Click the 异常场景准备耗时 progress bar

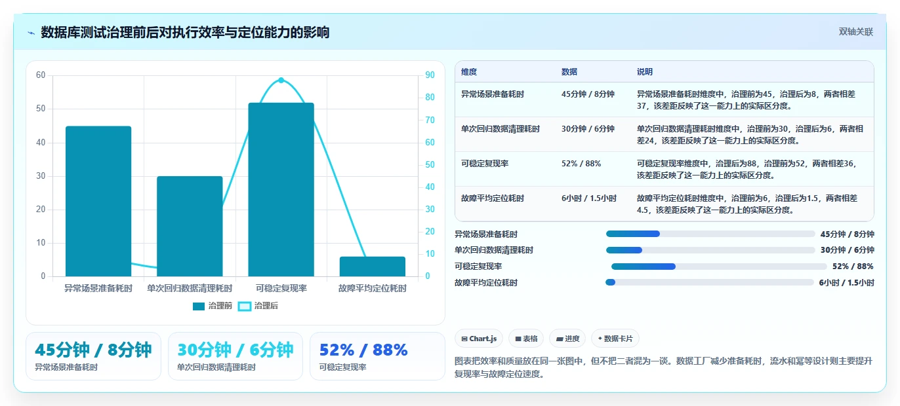(x=710, y=234)
